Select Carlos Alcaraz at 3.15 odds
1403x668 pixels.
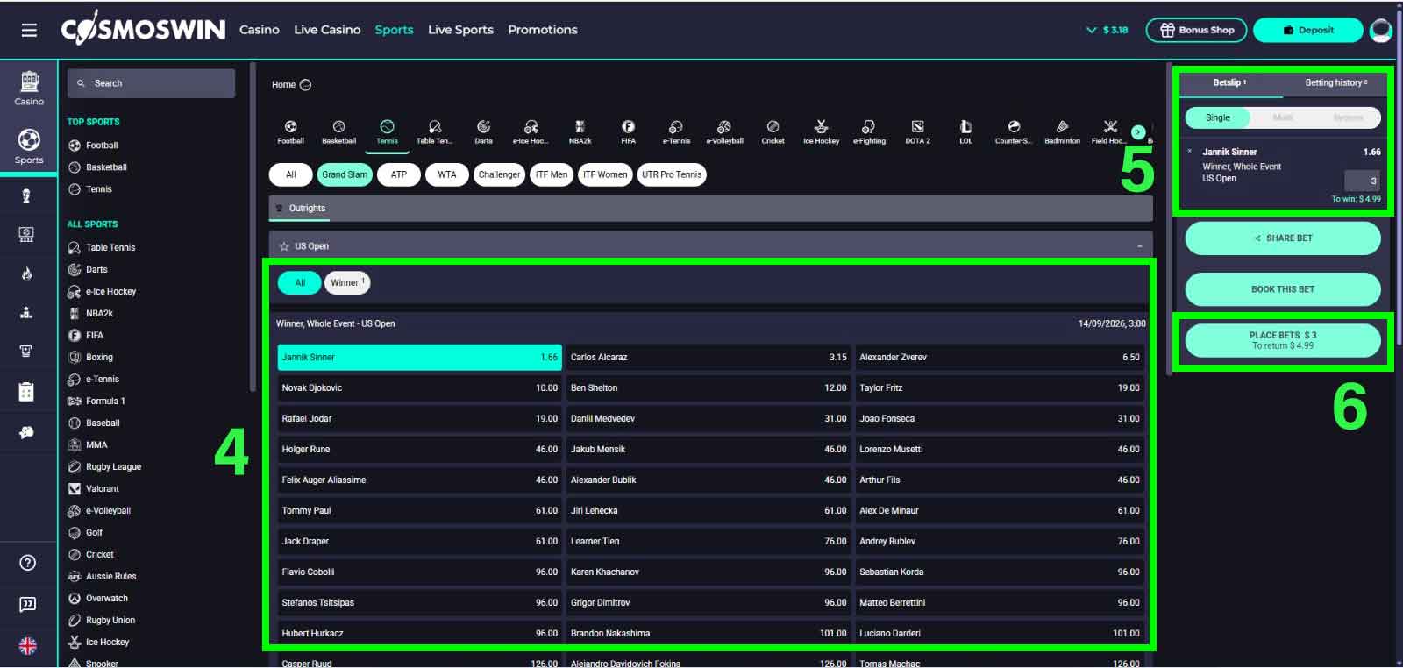pos(709,357)
